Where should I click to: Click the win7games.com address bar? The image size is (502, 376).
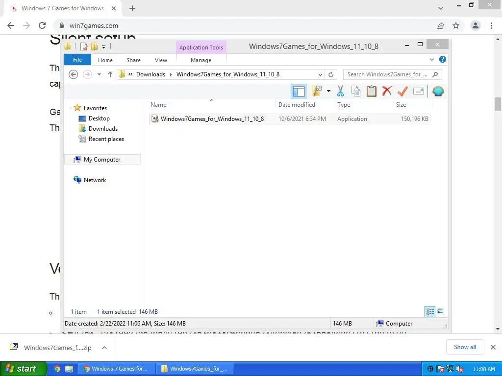pyautogui.click(x=243, y=25)
